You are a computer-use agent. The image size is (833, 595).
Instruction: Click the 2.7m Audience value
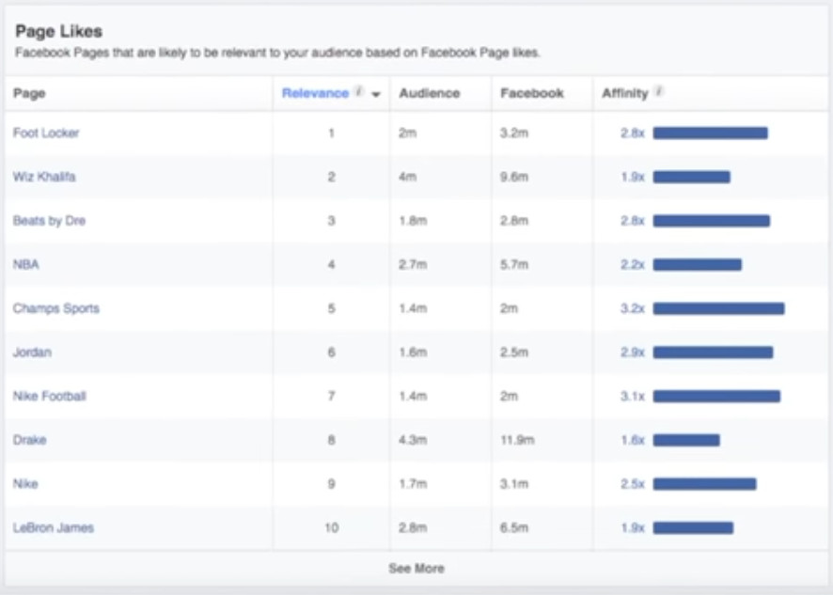click(x=413, y=264)
